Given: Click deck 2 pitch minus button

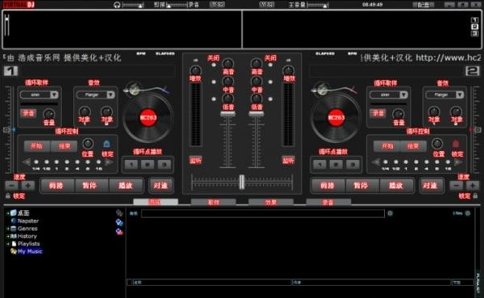Looking at the screenshot, I should 456,186.
